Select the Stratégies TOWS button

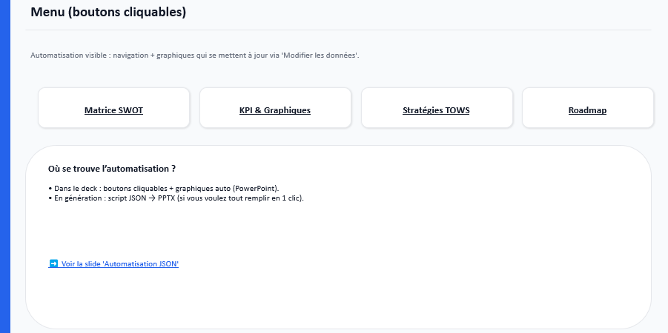436,110
